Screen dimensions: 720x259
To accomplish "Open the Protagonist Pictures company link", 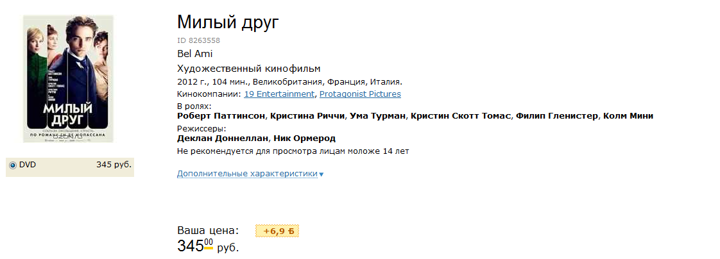I will 360,94.
